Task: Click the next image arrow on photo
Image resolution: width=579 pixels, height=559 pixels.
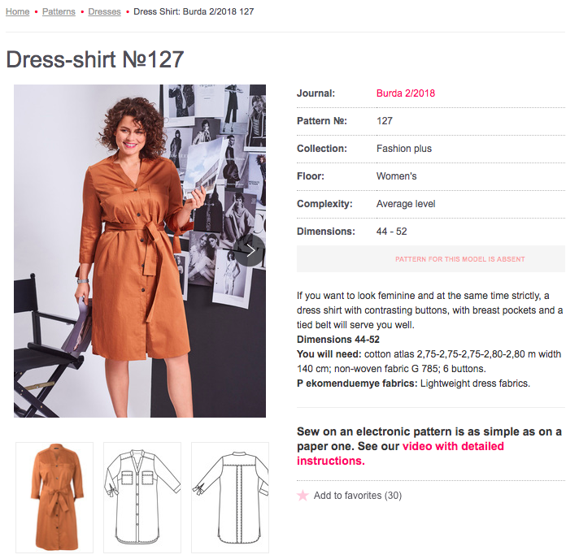Action: [250, 250]
